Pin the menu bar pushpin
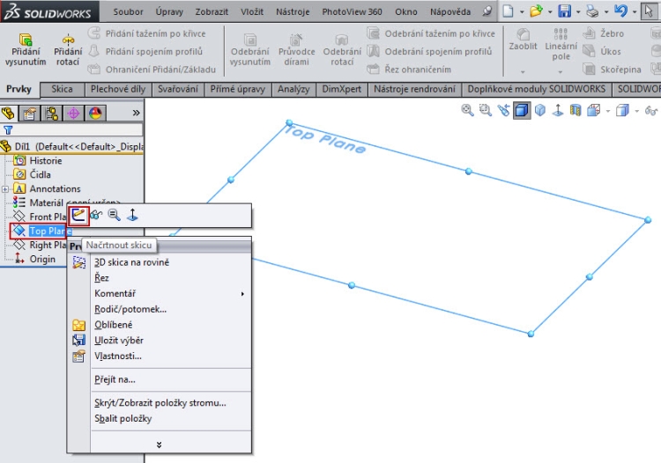 (486, 11)
